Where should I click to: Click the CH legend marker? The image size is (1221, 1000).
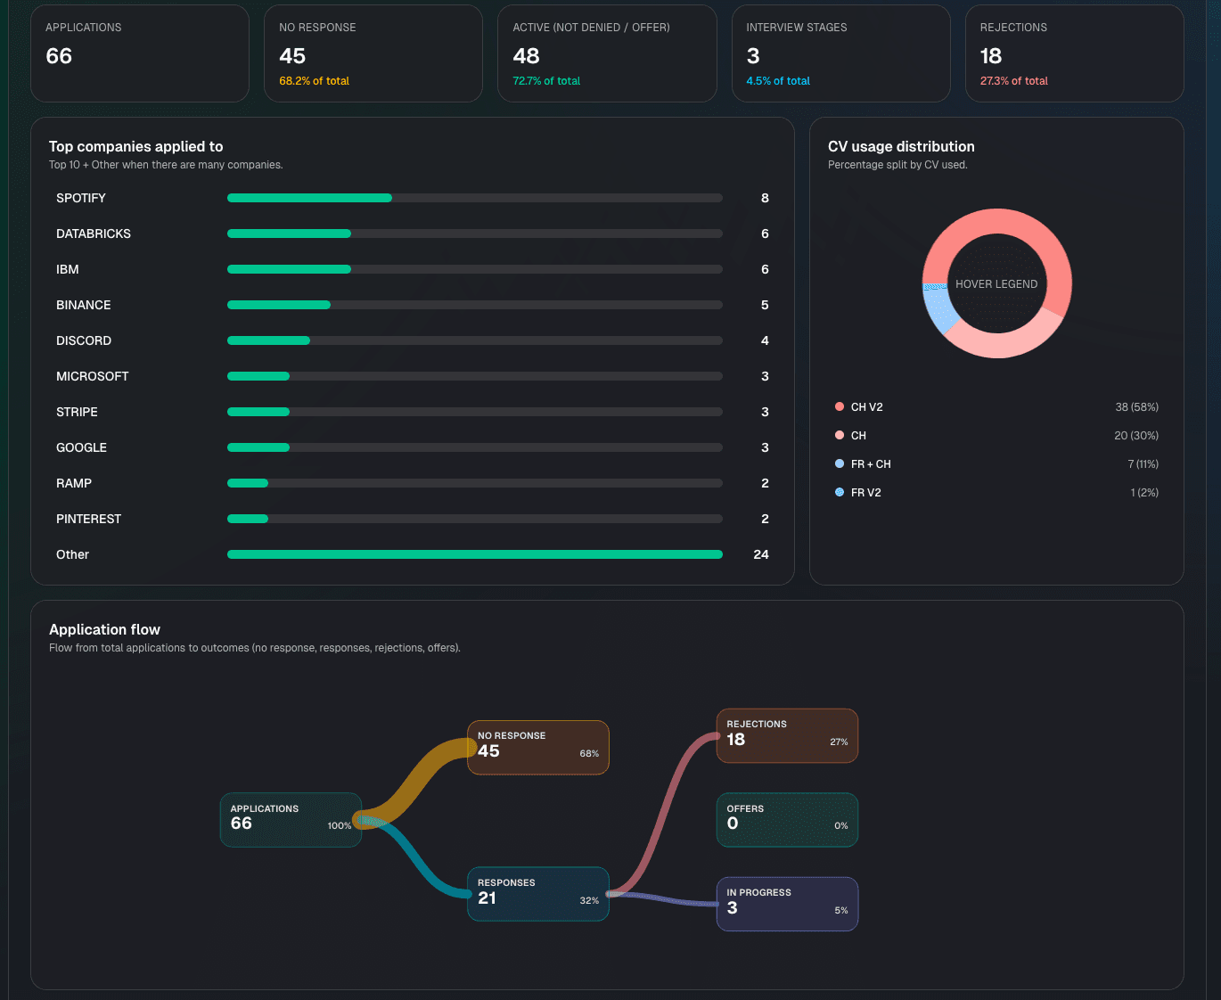pyautogui.click(x=839, y=435)
